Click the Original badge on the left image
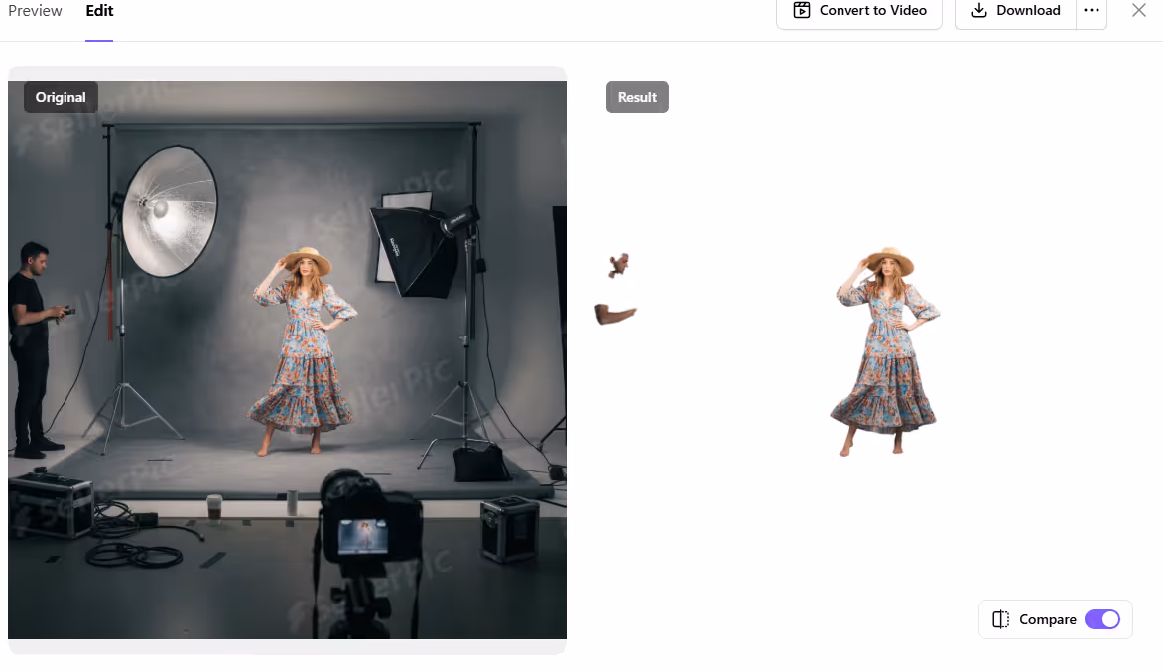 [61, 97]
